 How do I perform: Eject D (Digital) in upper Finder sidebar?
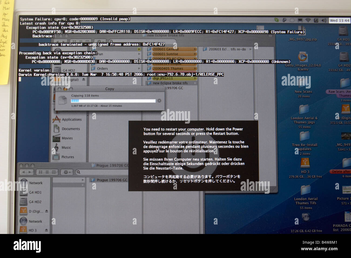click(84, 80)
